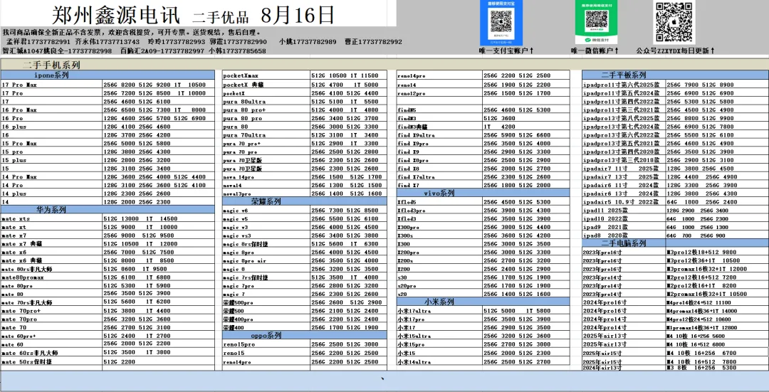Image resolution: width=769 pixels, height=392 pixels.
Task: Select the '二手电脑系列' header cell
Action: click(x=675, y=243)
